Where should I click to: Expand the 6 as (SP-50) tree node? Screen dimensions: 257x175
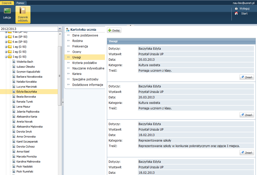(x=6, y=42)
